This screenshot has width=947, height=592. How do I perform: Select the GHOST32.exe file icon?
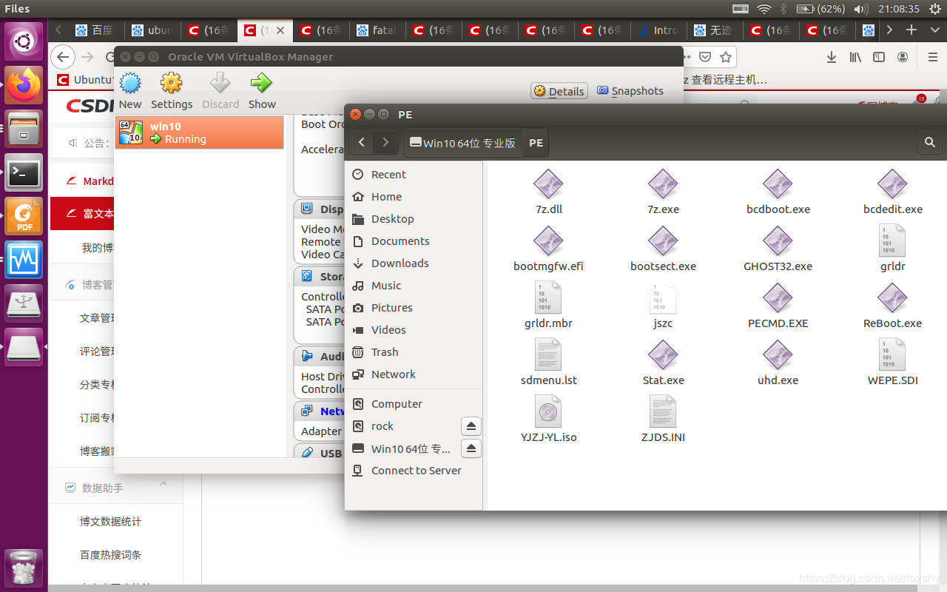pos(778,241)
